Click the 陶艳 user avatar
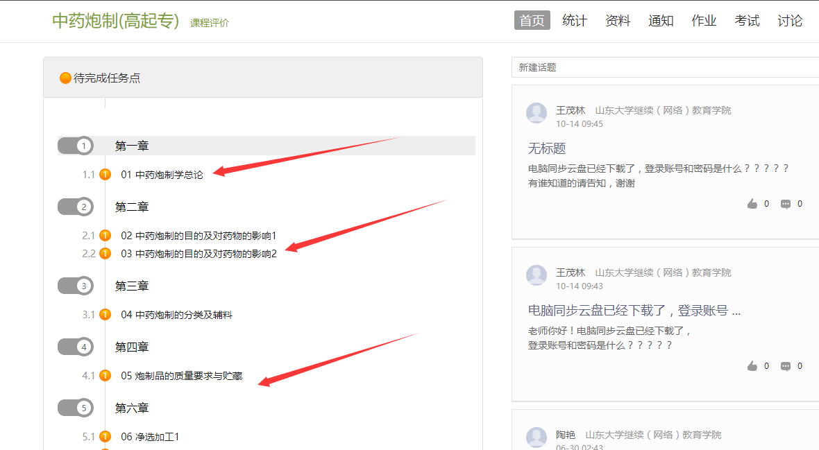This screenshot has height=450, width=819. [x=537, y=437]
